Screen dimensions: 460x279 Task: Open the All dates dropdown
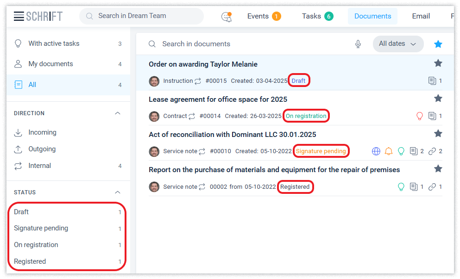coord(398,44)
